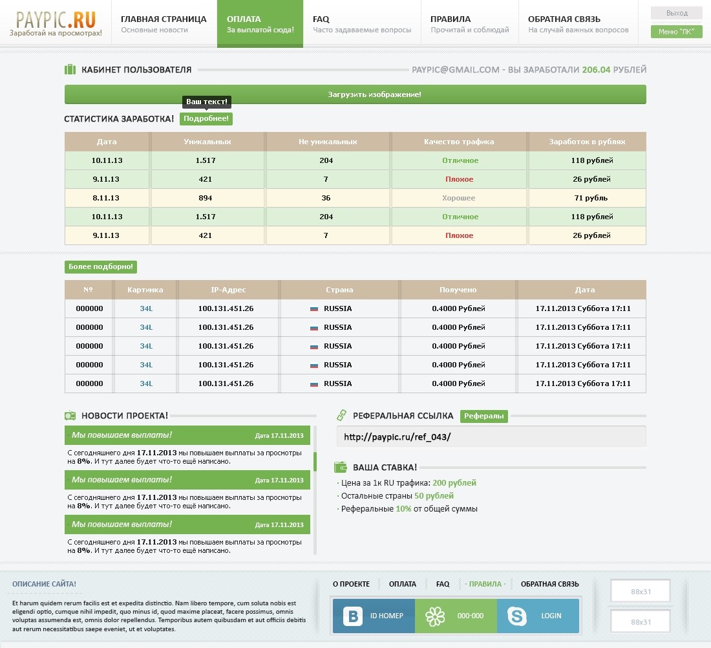Open the Рефералы button
This screenshot has width=711, height=648.
(x=483, y=416)
